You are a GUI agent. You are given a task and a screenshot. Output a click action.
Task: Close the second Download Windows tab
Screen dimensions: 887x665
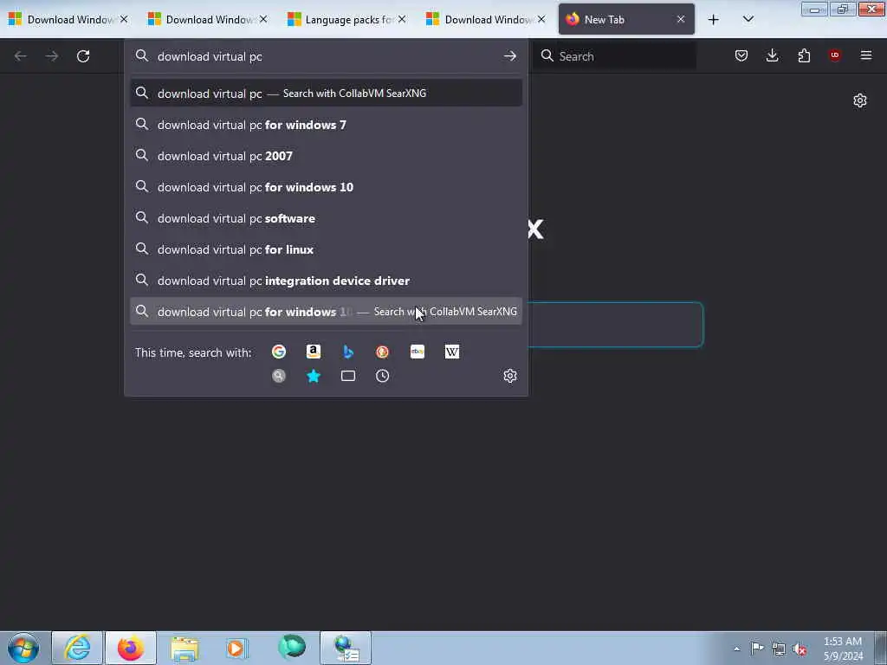pyautogui.click(x=263, y=20)
